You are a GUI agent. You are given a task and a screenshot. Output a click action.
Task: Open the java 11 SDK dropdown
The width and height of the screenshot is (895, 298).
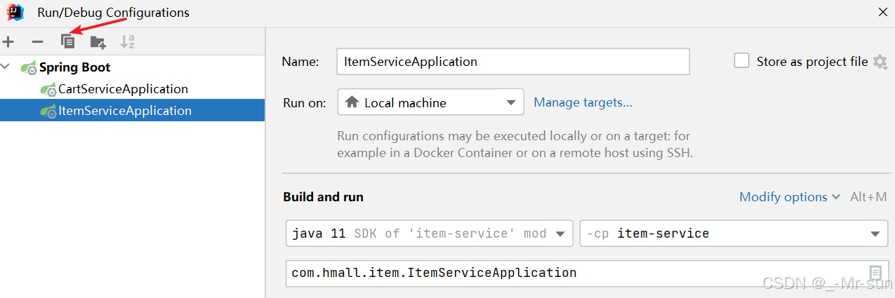429,233
